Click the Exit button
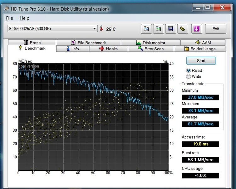This screenshot has height=189, width=236. [216, 29]
